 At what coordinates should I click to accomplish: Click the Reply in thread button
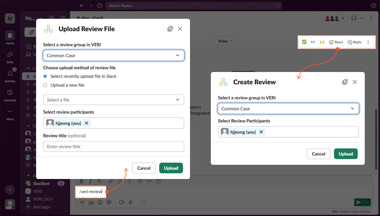[x=354, y=42]
